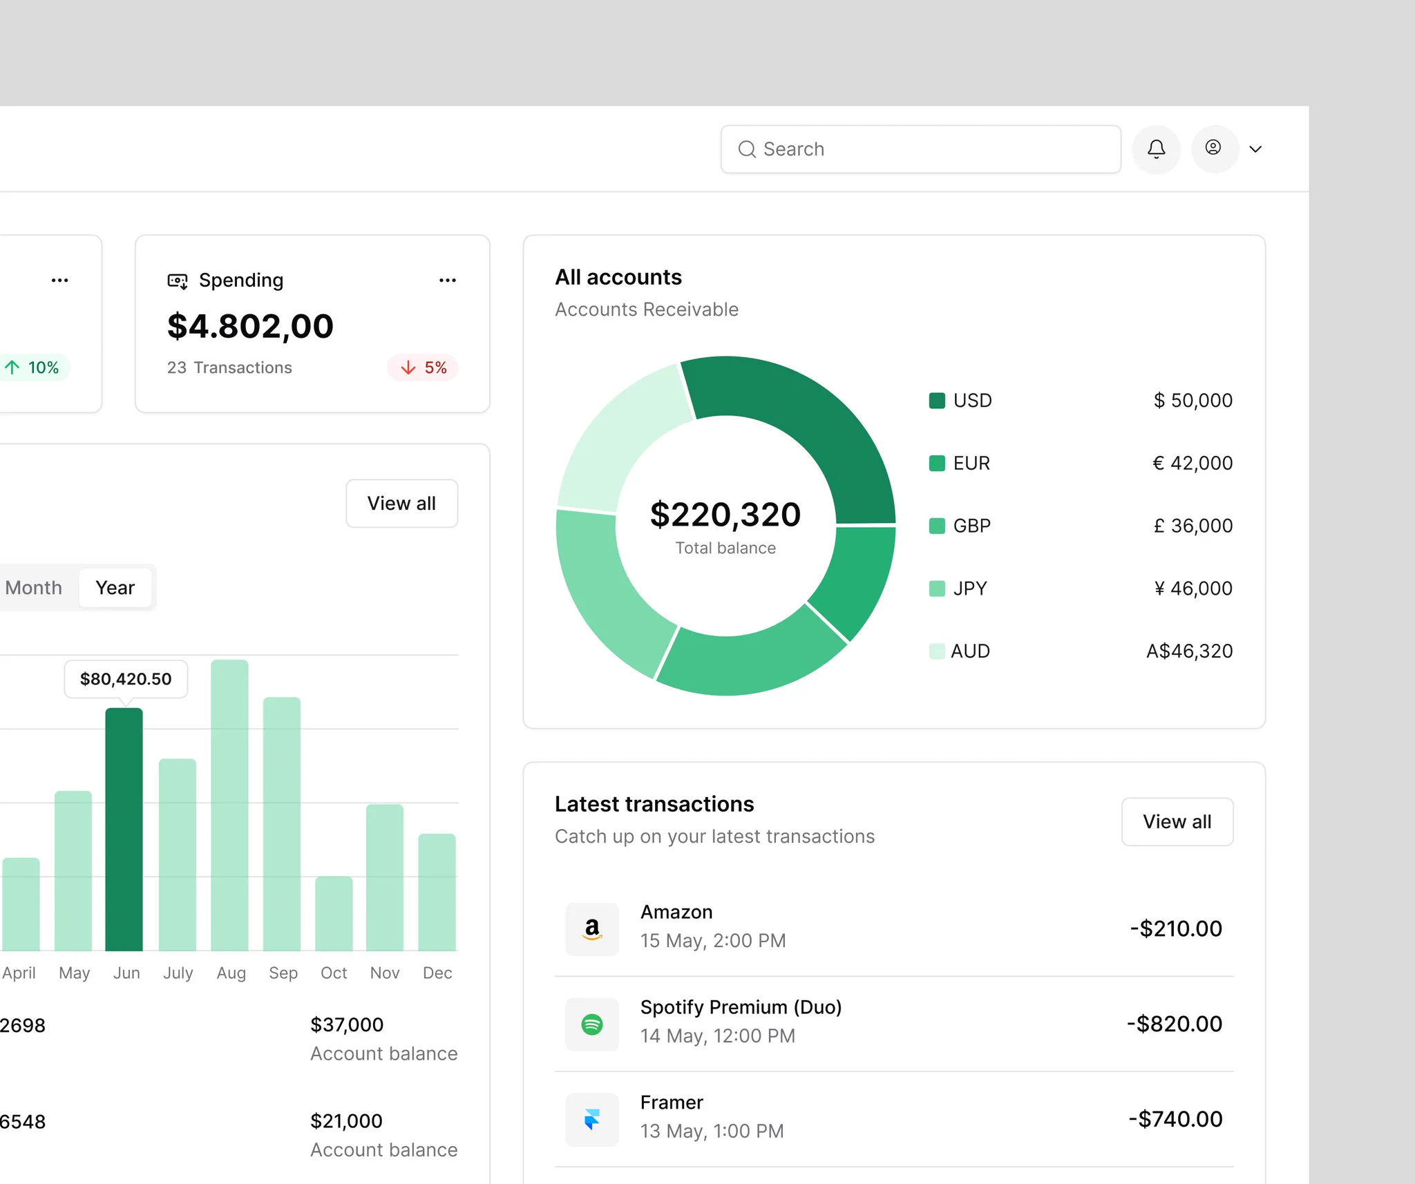Click the USD legend color swatch
This screenshot has height=1184, width=1415.
(x=937, y=401)
